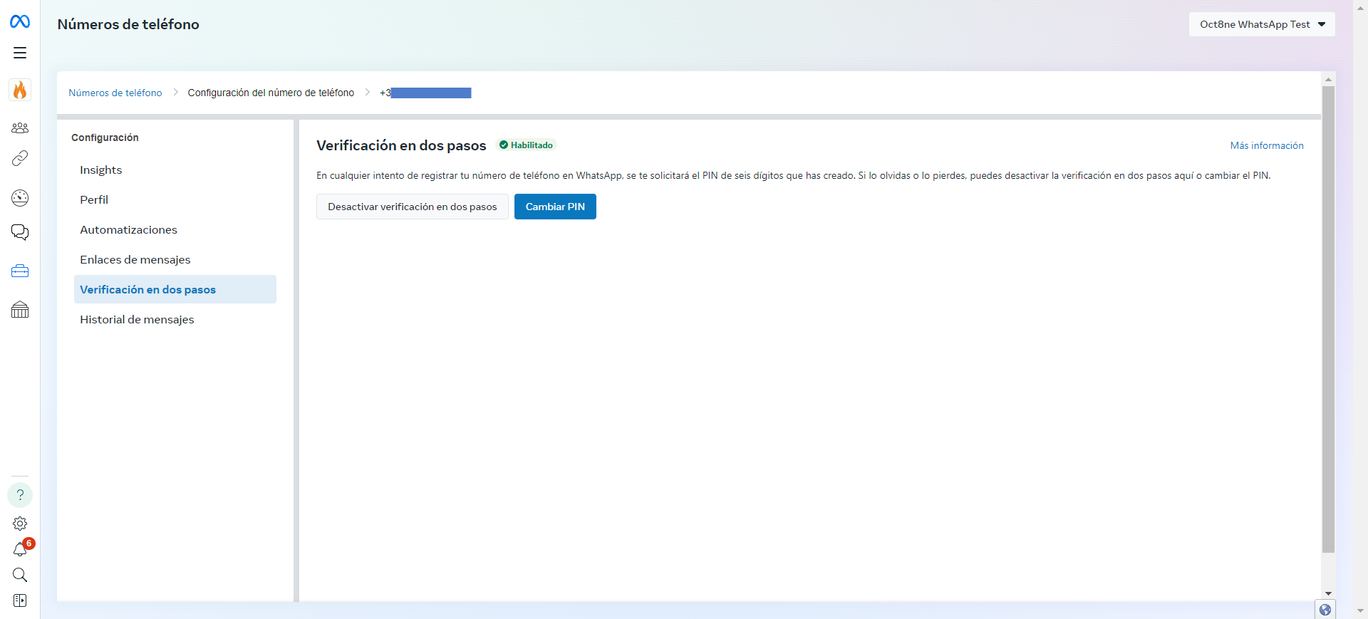This screenshot has height=619, width=1368.
Task: Click the Meta logo icon
Action: click(20, 22)
